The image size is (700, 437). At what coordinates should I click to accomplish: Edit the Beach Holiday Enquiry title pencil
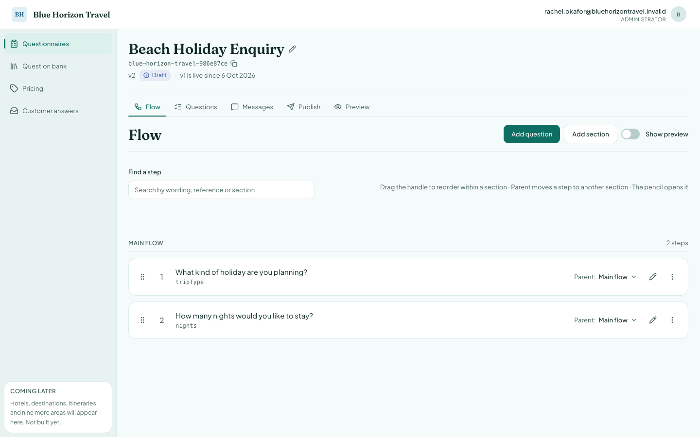coord(292,49)
